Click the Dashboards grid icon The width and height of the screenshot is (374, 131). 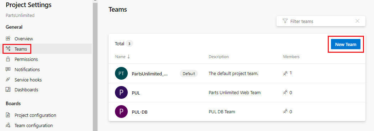tap(8, 90)
